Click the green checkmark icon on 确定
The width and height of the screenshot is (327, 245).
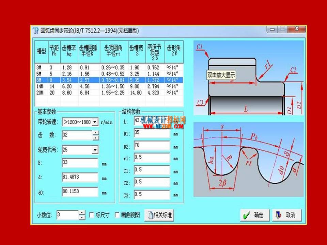tap(246, 215)
